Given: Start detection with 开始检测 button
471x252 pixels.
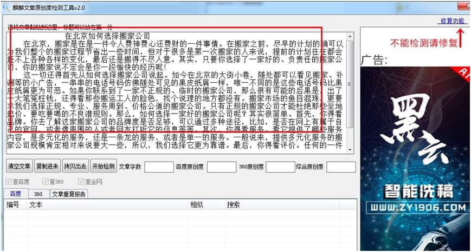Looking at the screenshot, I should 104,166.
